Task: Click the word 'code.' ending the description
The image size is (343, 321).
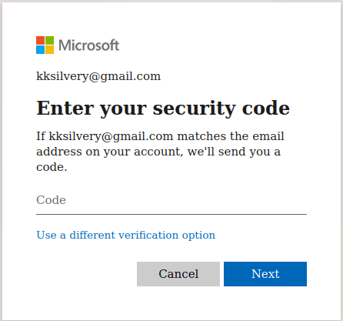Action: point(52,167)
